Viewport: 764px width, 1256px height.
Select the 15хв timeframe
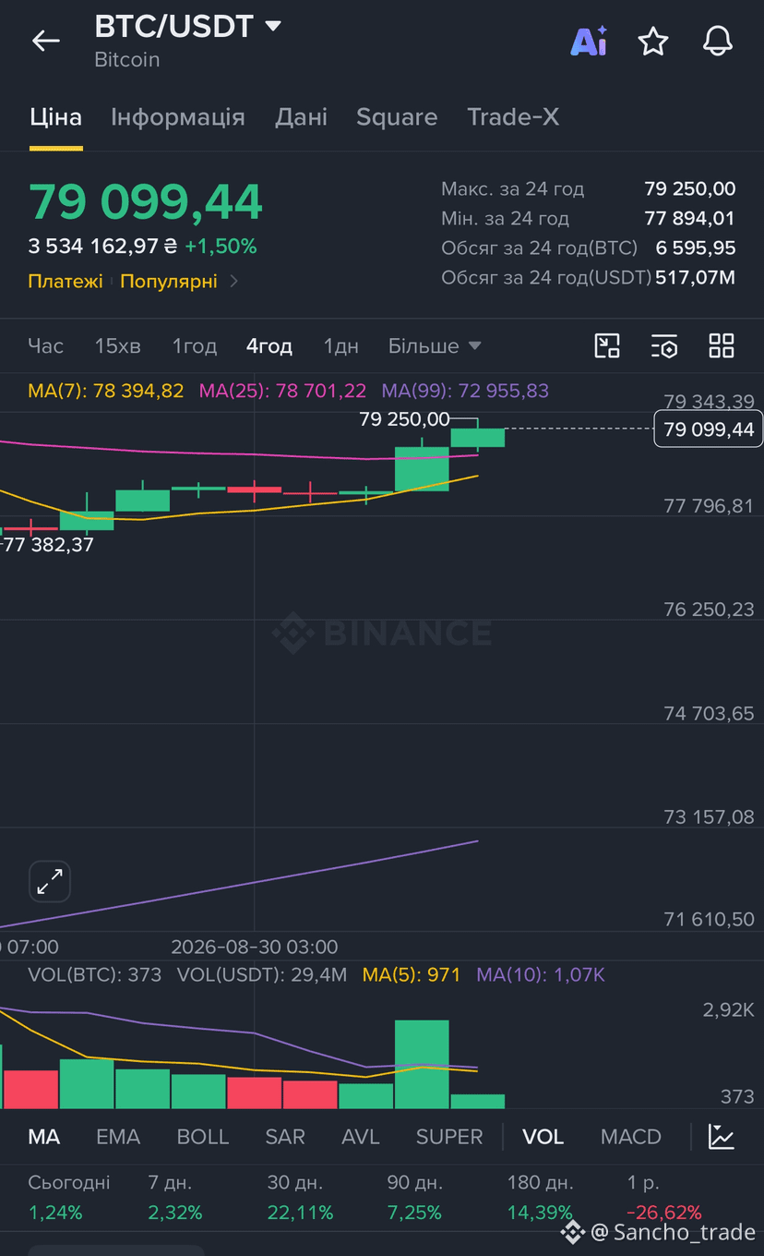pyautogui.click(x=118, y=346)
